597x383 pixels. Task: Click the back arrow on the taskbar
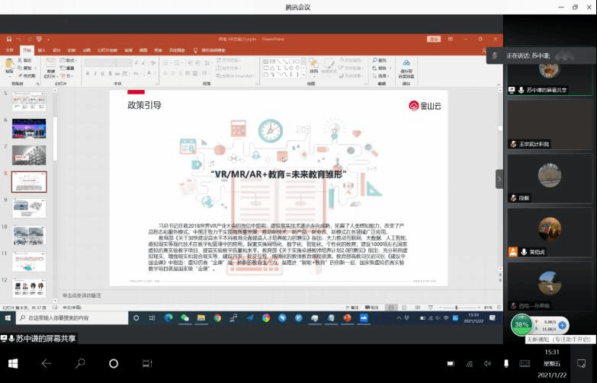pyautogui.click(x=47, y=363)
